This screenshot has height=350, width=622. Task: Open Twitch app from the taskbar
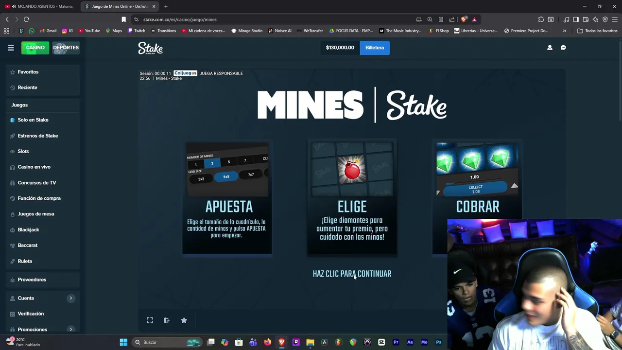(x=296, y=342)
